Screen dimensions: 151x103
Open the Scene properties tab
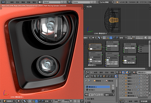point(98,76)
